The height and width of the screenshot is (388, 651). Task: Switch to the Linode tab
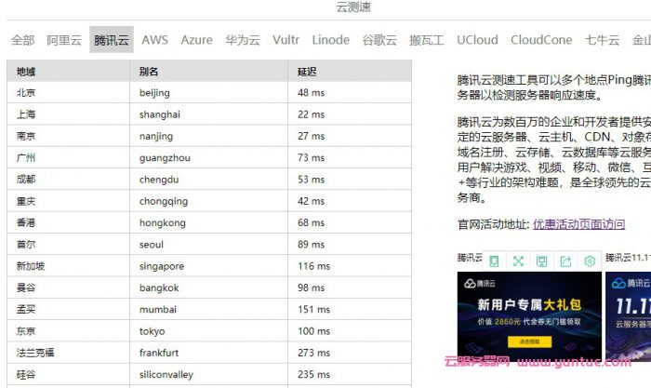(x=330, y=40)
